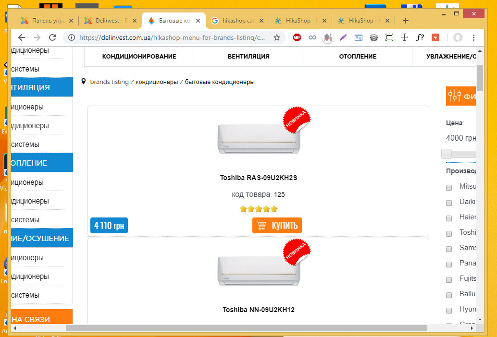Click scroll-right arrow of horizontal scrollbar
The height and width of the screenshot is (337, 497).
coord(472,328)
